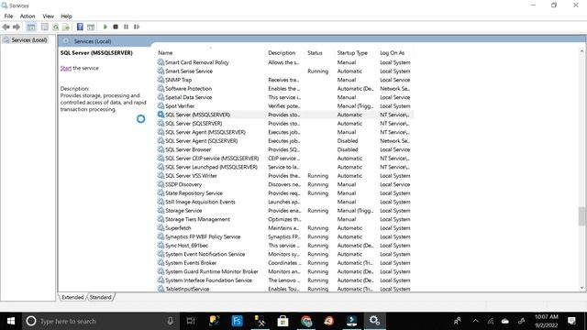Click the SQL Server Browser gear icon

(161, 149)
